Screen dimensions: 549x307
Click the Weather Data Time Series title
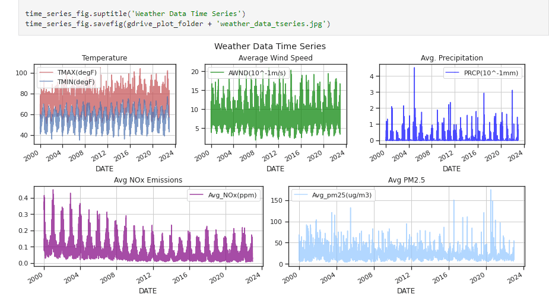coord(270,46)
